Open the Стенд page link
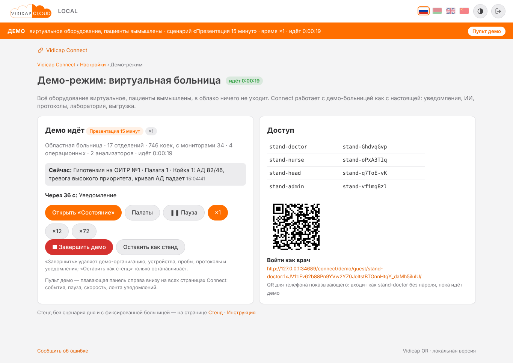 (216, 313)
